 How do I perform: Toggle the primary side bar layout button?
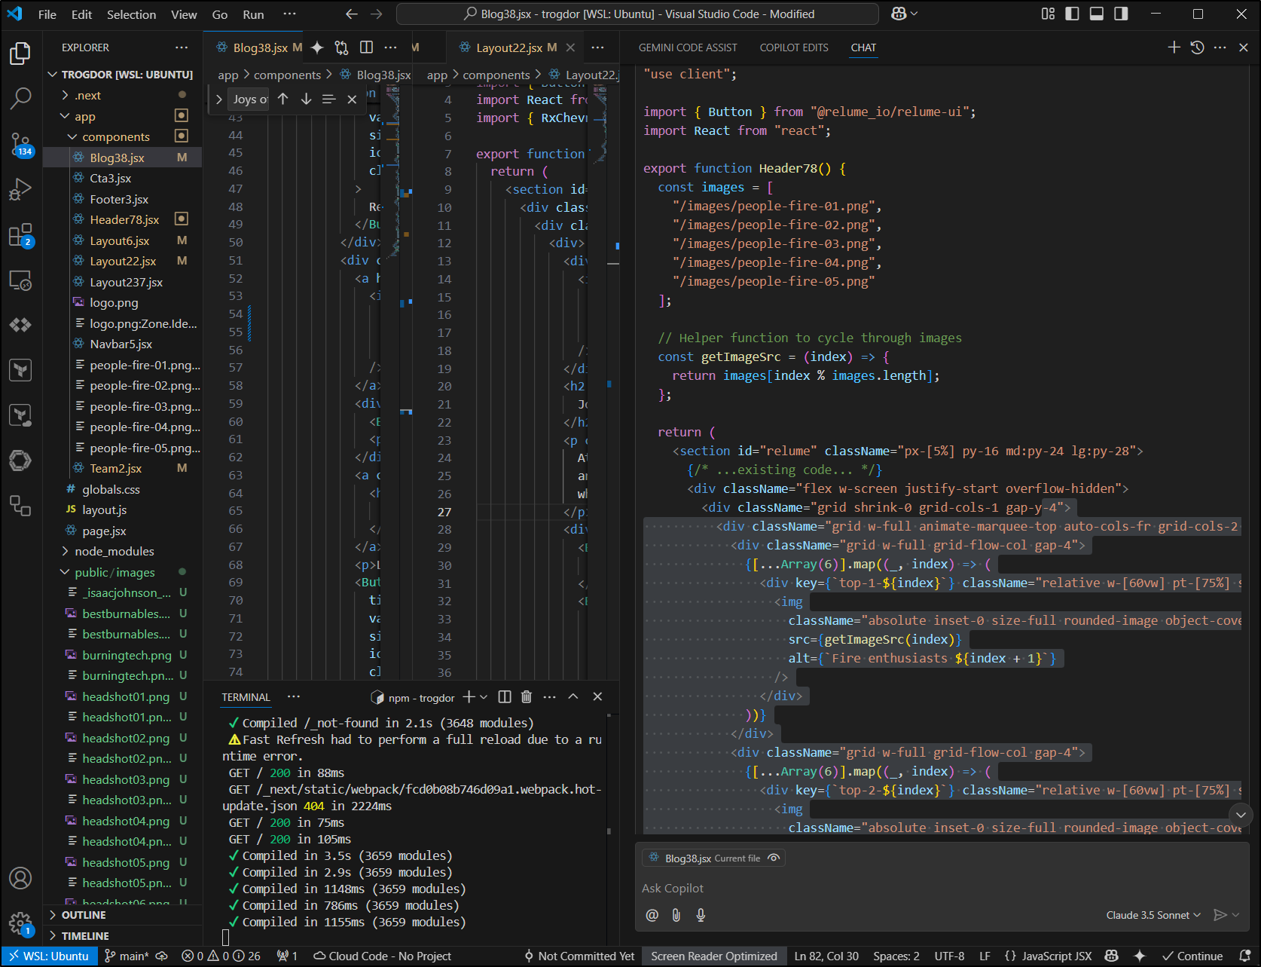pyautogui.click(x=1072, y=14)
